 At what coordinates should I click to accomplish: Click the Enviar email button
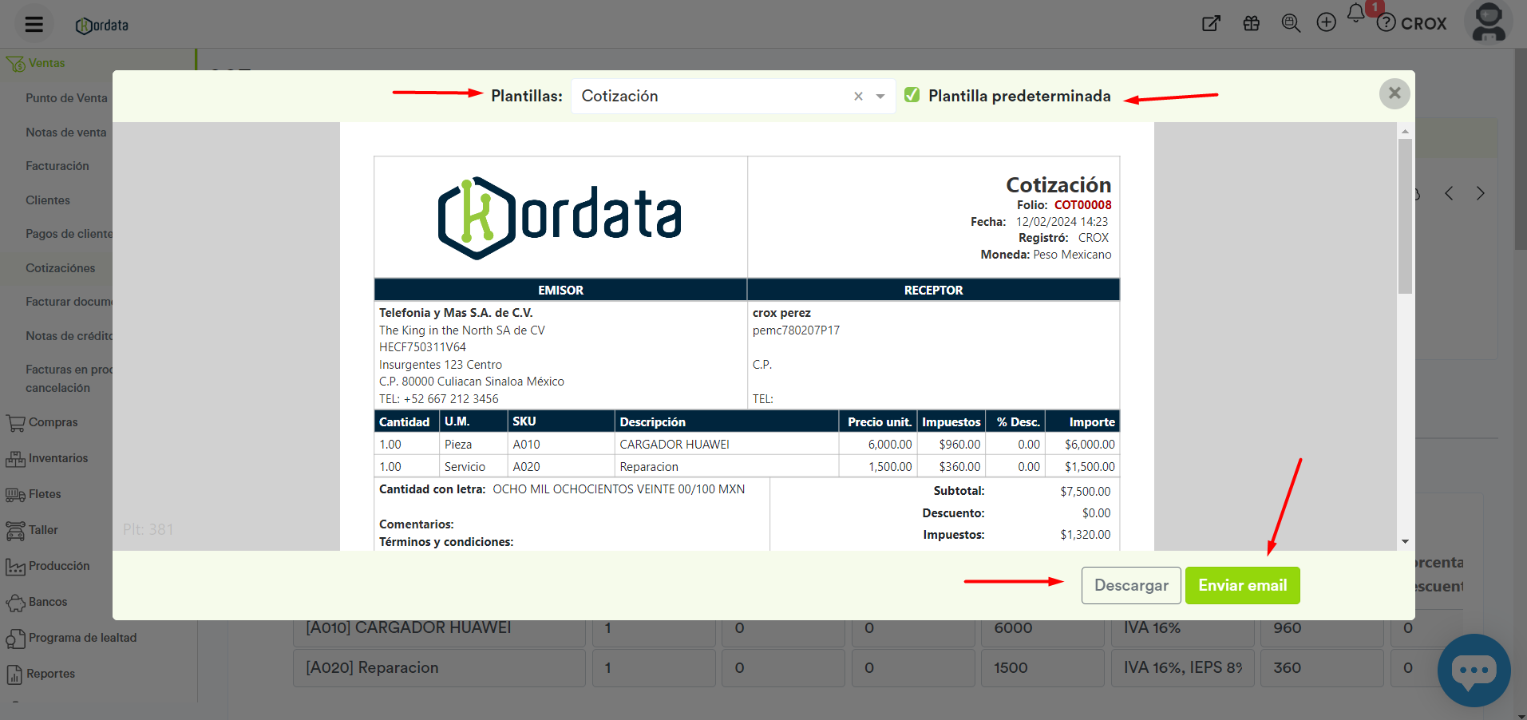click(1242, 585)
